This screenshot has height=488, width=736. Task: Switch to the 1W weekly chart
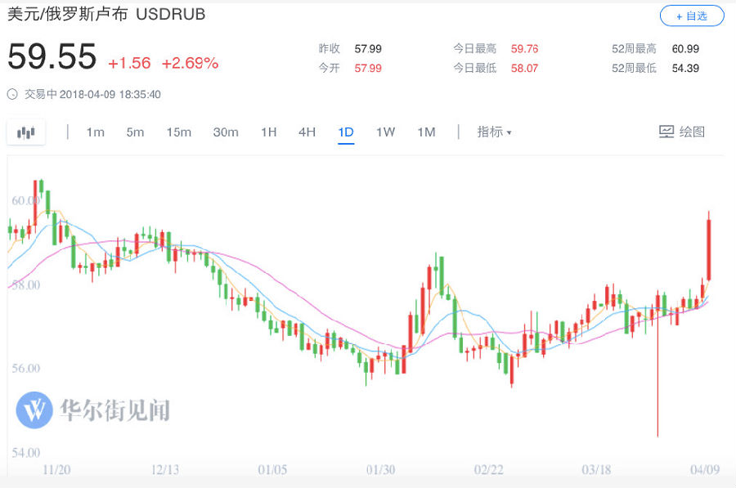385,132
